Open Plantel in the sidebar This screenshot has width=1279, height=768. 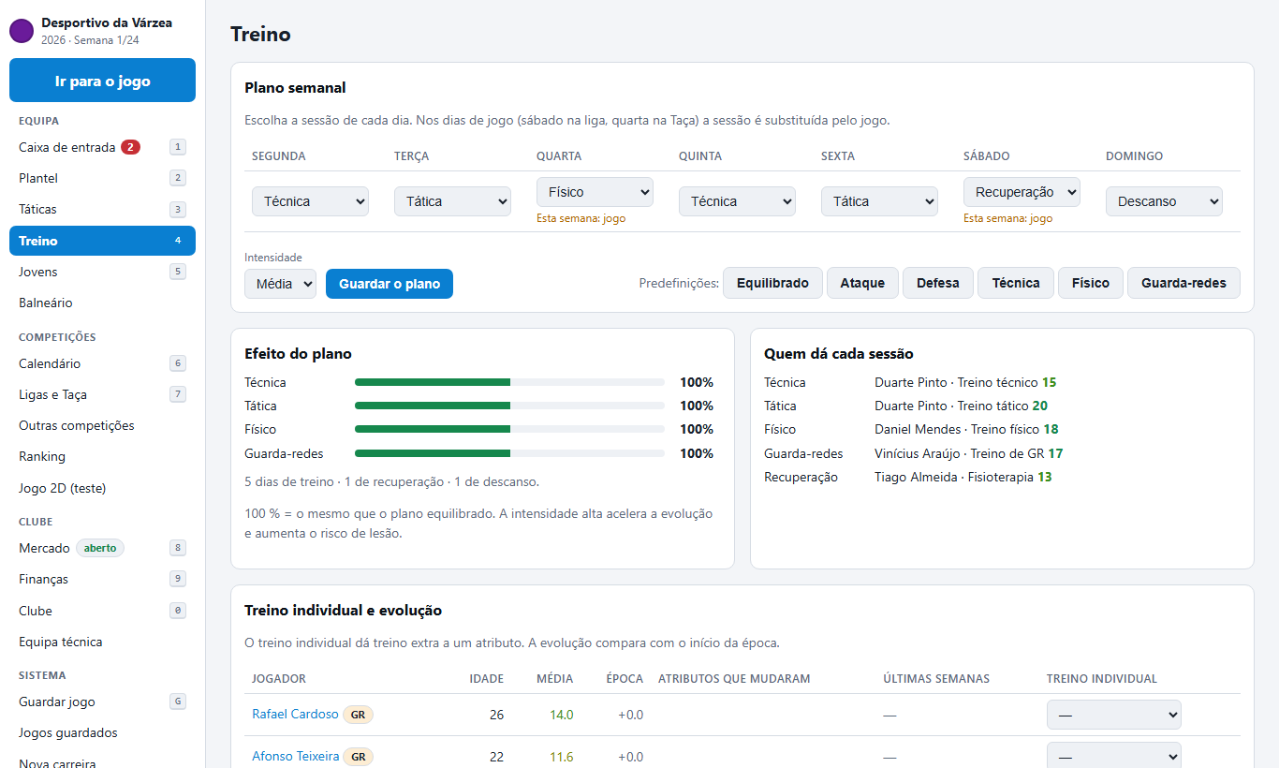coord(102,178)
